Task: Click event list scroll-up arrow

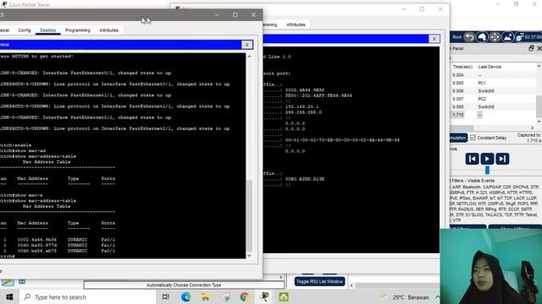Action: [539, 66]
